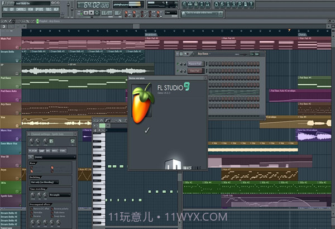Enable Reverse precomputed effect

(x=32, y=216)
